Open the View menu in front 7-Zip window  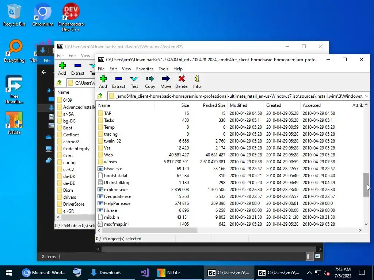pos(126,69)
